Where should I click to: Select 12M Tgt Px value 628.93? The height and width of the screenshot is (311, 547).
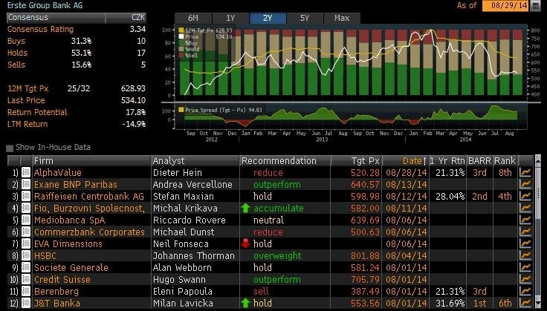[x=133, y=88]
